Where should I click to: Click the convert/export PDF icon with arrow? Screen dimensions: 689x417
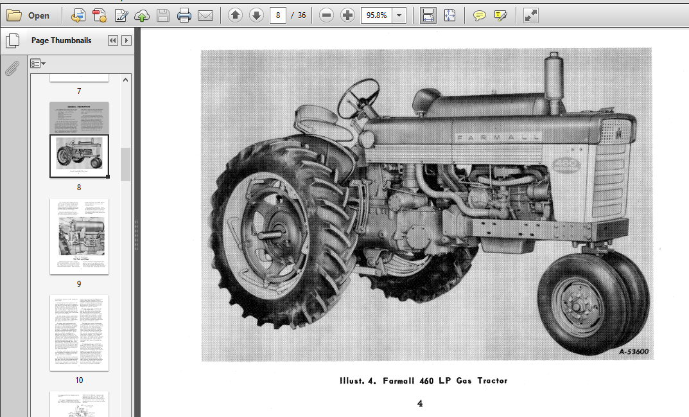click(78, 16)
